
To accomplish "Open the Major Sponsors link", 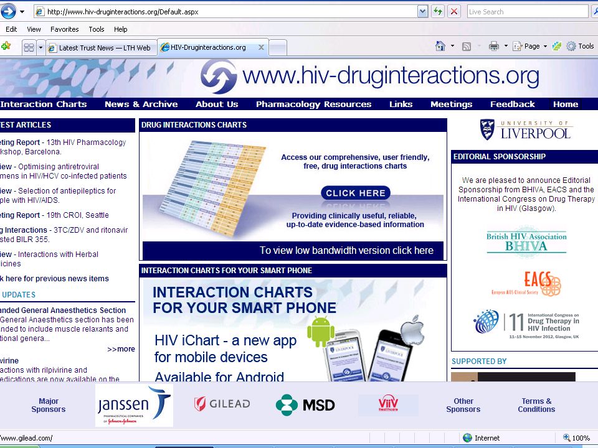I will [x=49, y=405].
